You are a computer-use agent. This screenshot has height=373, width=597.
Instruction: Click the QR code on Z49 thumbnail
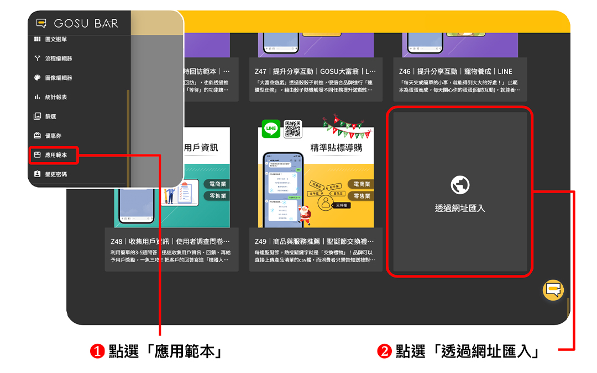coord(293,129)
